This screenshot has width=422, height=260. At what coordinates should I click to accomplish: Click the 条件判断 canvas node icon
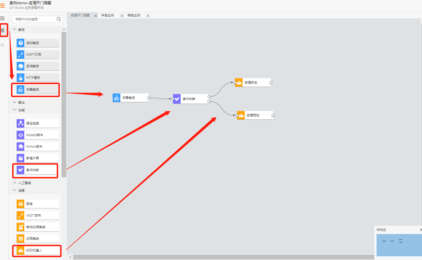pyautogui.click(x=177, y=99)
